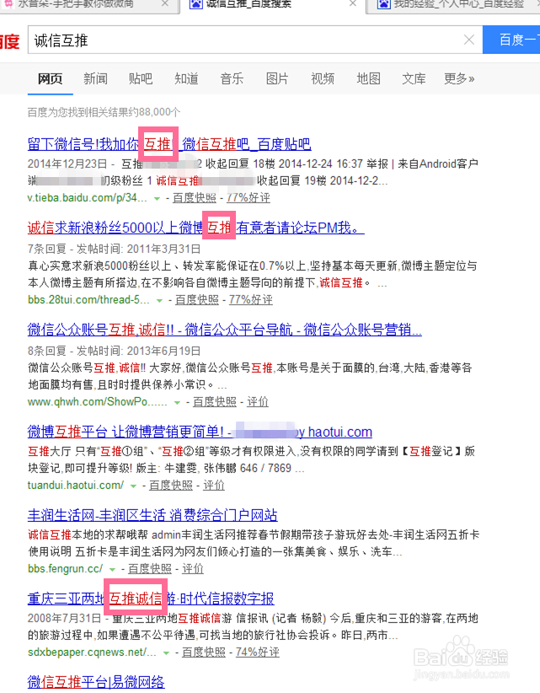The height and width of the screenshot is (693, 540).
Task: Open result 留下微信号!我加你互推 百度贴吧
Action: [169, 144]
